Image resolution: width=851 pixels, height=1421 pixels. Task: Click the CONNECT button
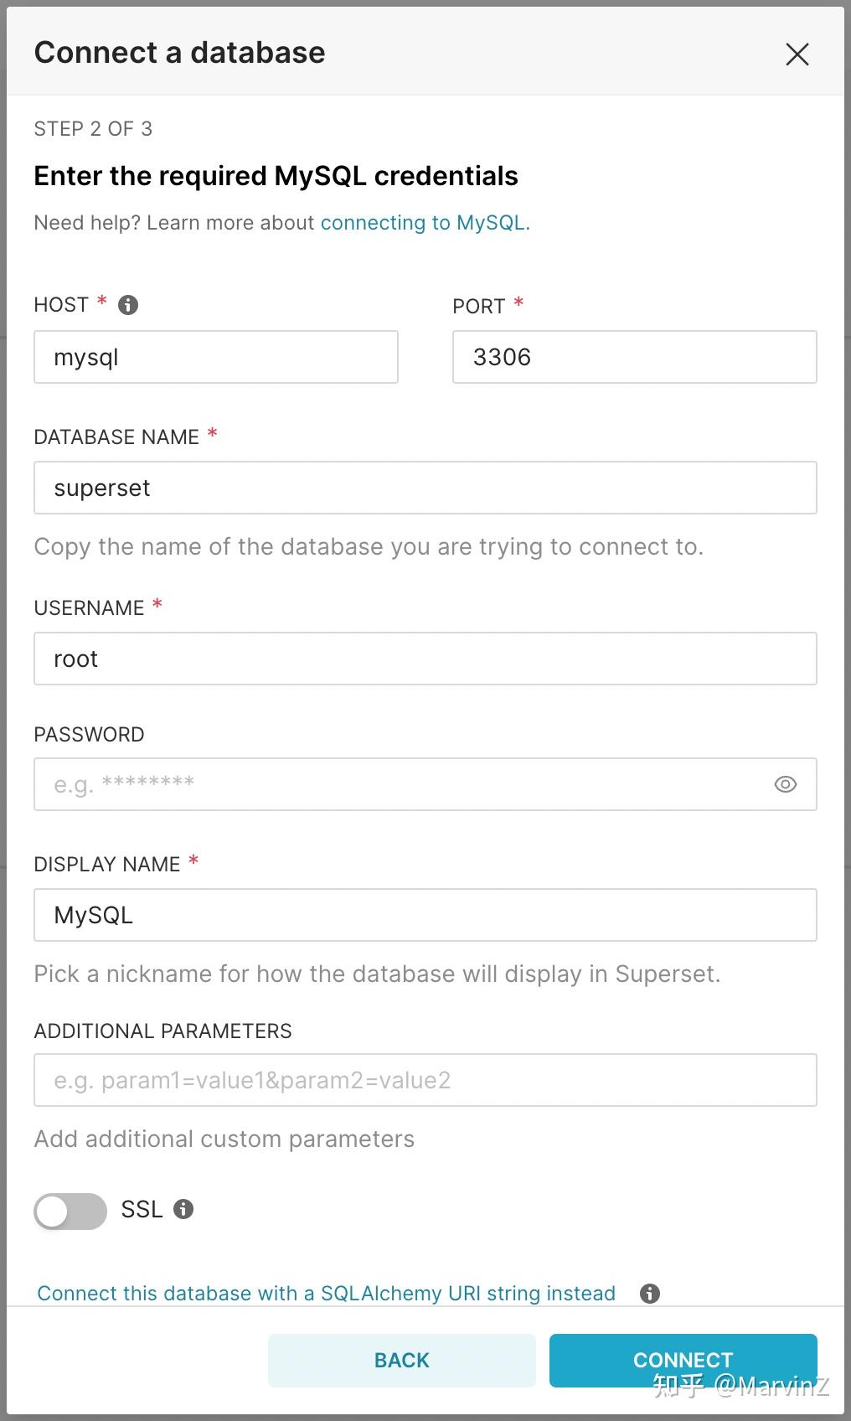[683, 1360]
